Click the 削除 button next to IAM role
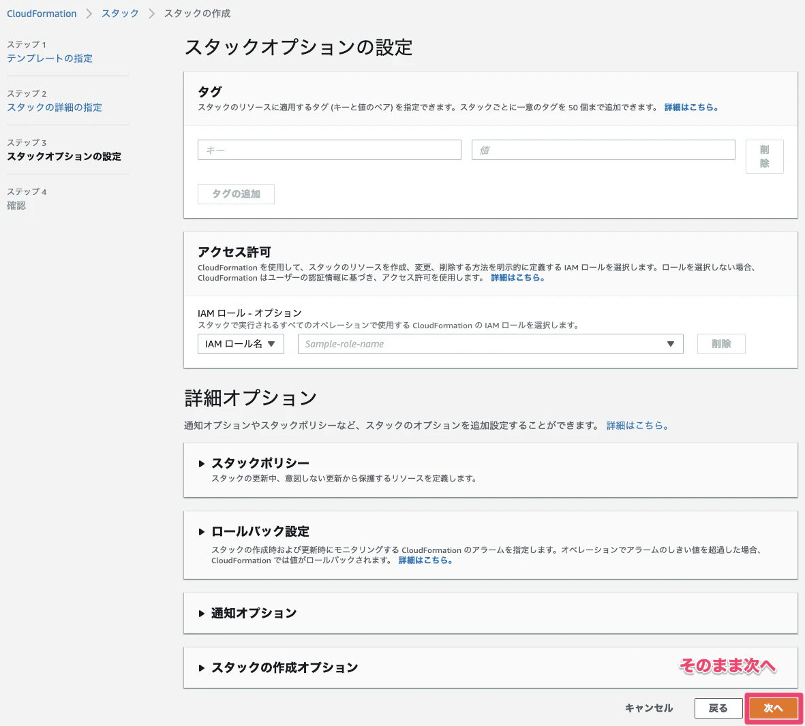Image resolution: width=805 pixels, height=726 pixels. pyautogui.click(x=721, y=344)
